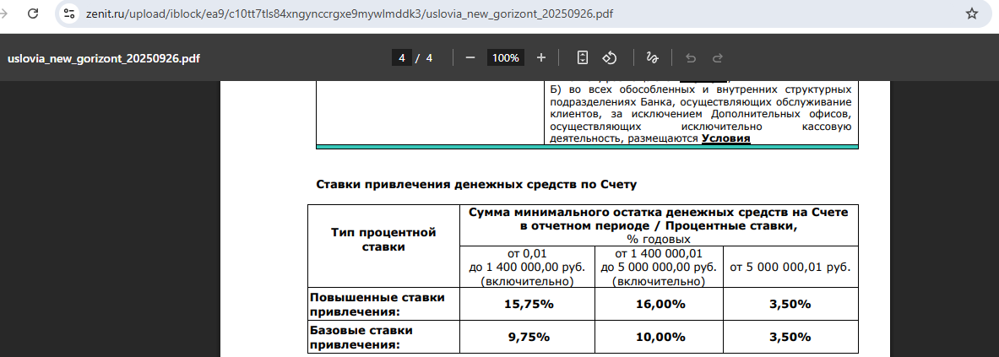
Task: Click the fit to page icon
Action: point(582,57)
